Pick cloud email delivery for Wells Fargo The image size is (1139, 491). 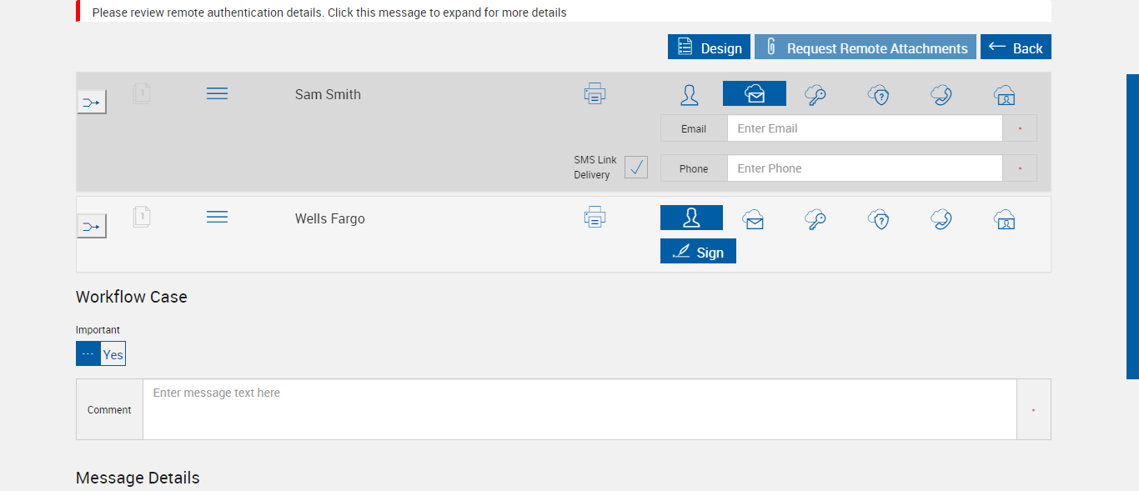(x=754, y=219)
